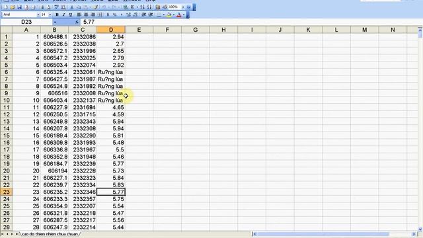Open the Name Box dropdown arrow
423x238 pixels.
pos(55,22)
